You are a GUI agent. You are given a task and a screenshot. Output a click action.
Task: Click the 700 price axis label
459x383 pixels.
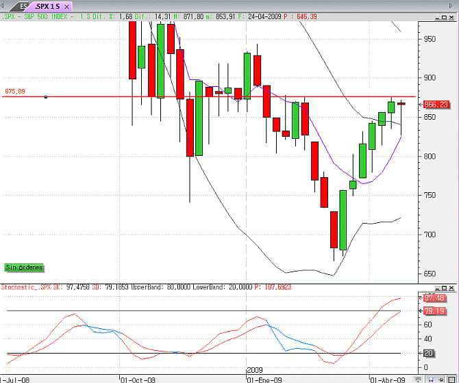click(x=430, y=235)
